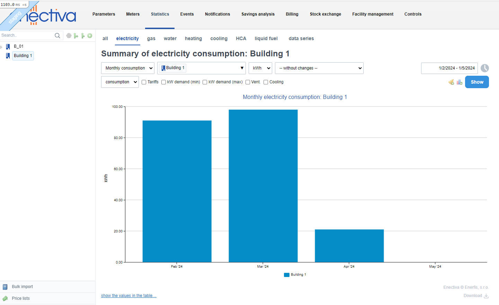
Task: Toggle the kW demand (max) checkbox
Action: [x=205, y=82]
